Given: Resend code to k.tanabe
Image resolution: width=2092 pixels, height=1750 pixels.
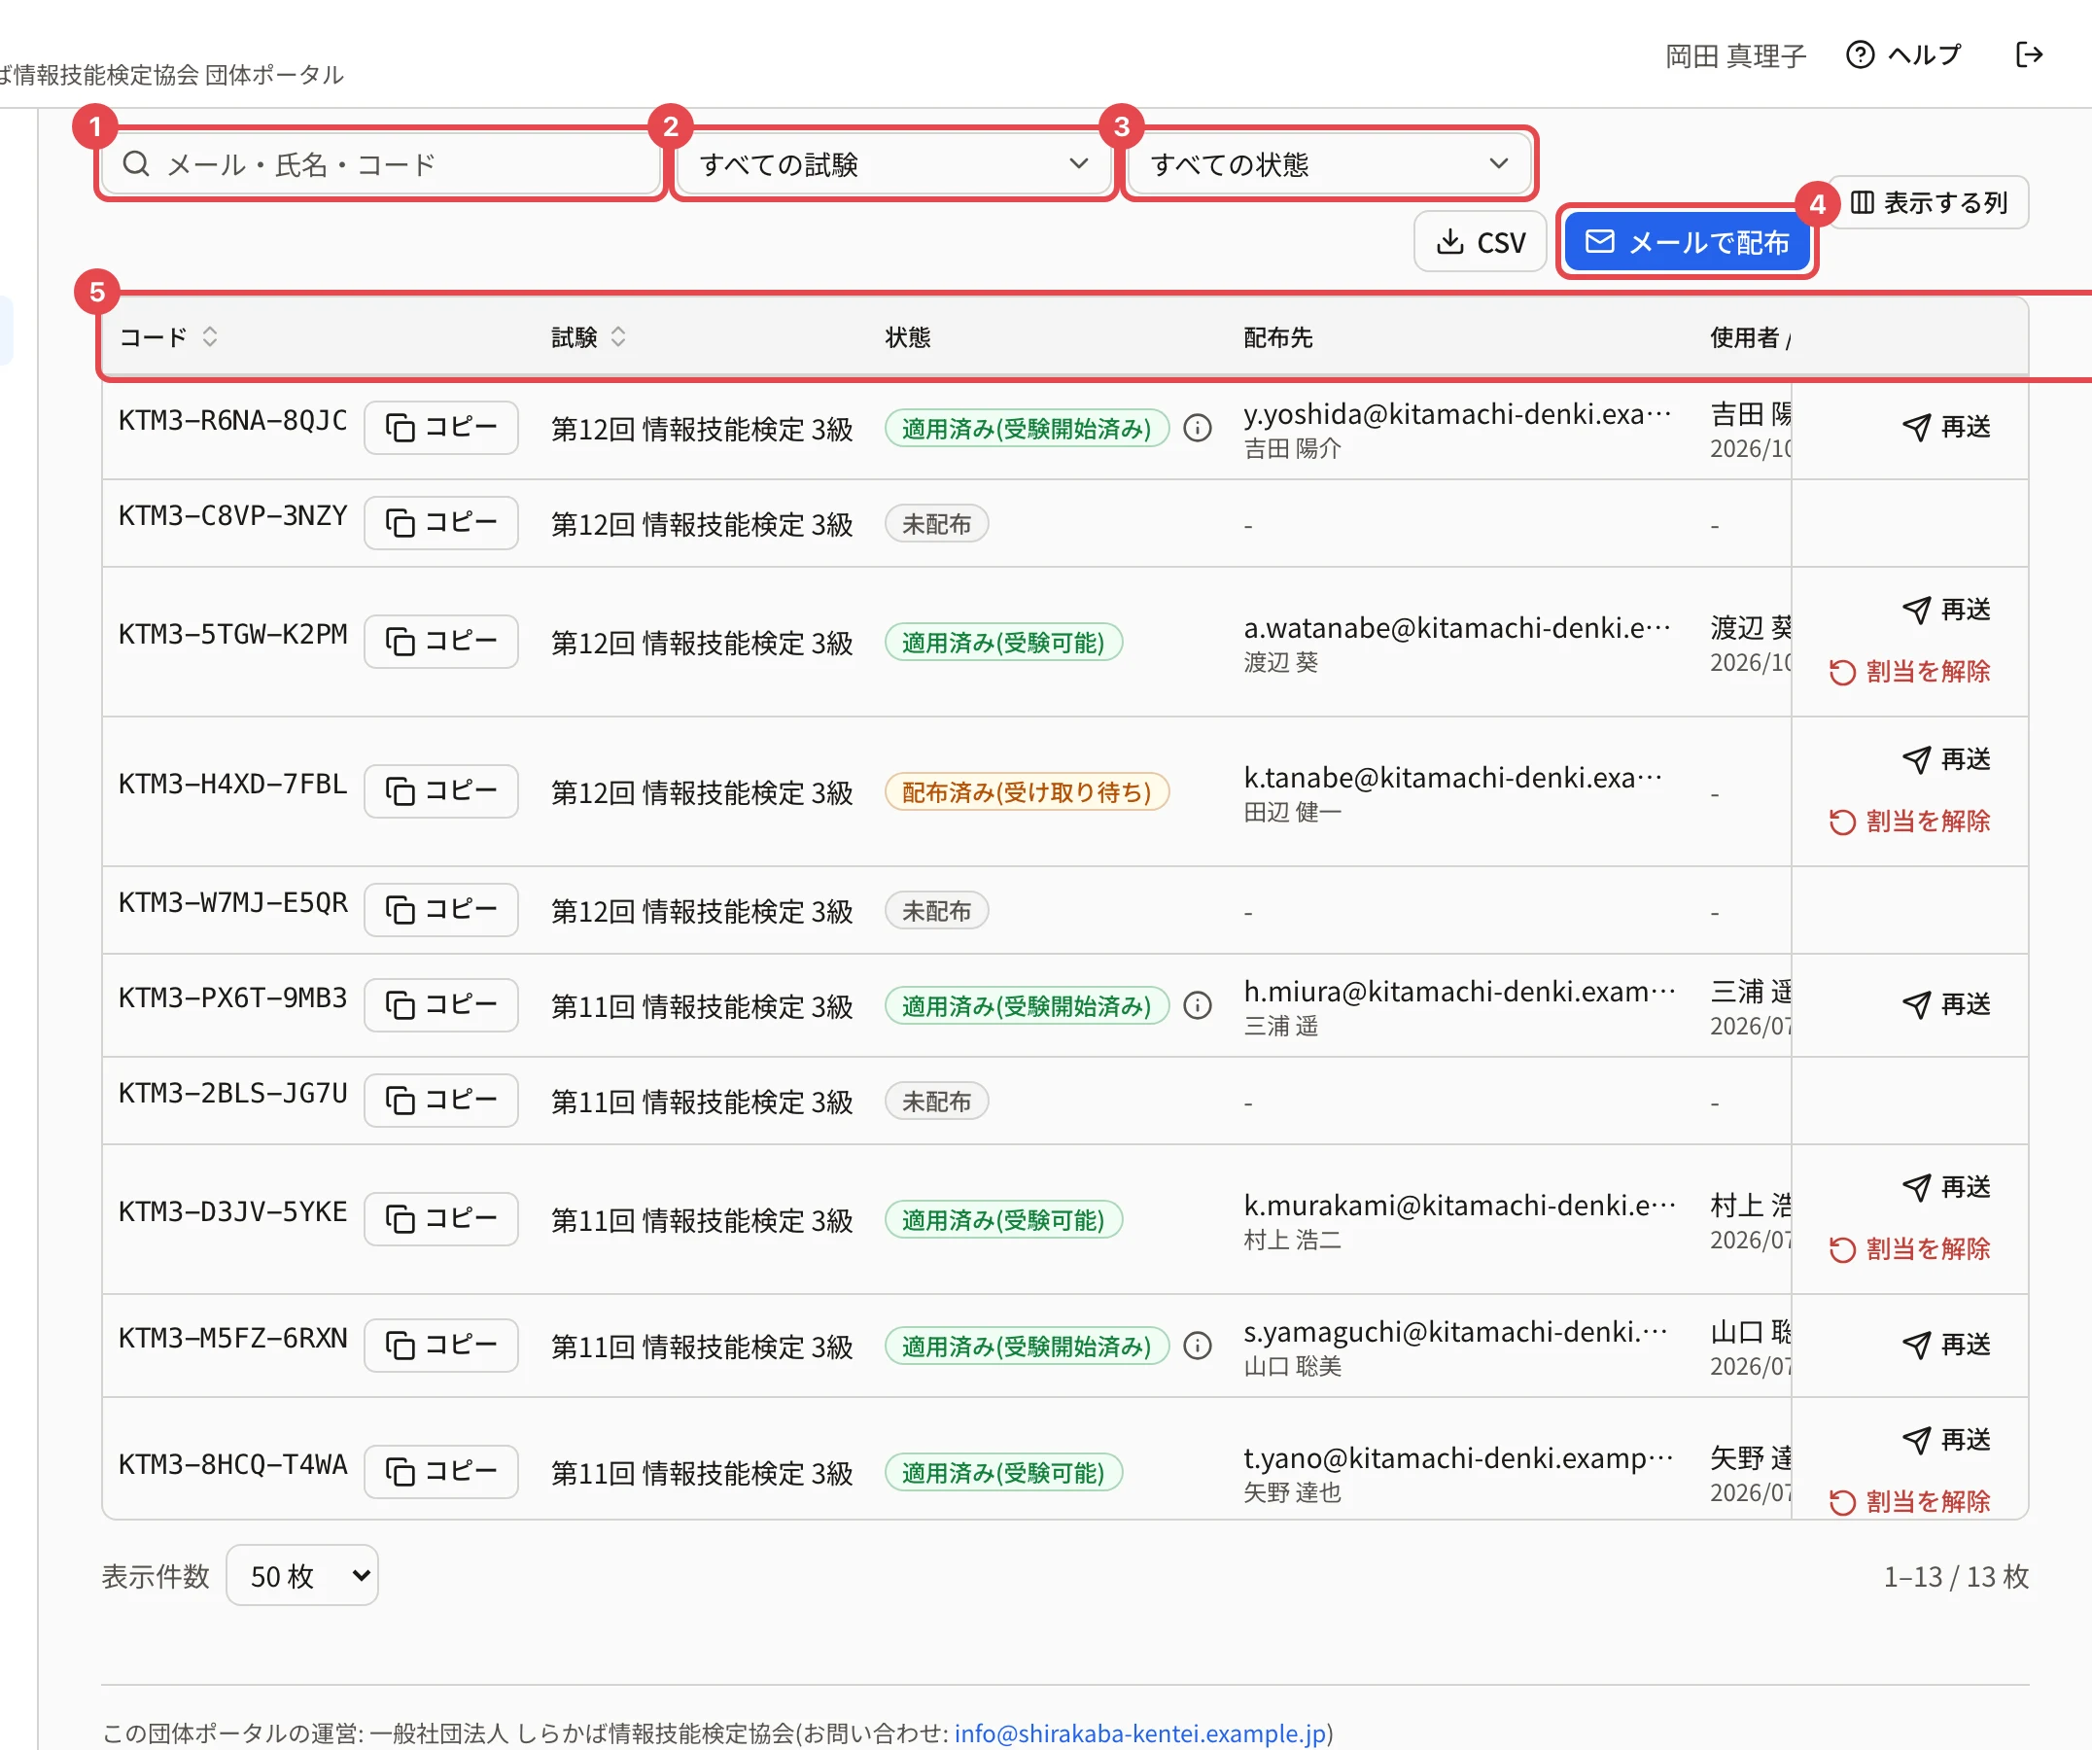Looking at the screenshot, I should [1946, 760].
